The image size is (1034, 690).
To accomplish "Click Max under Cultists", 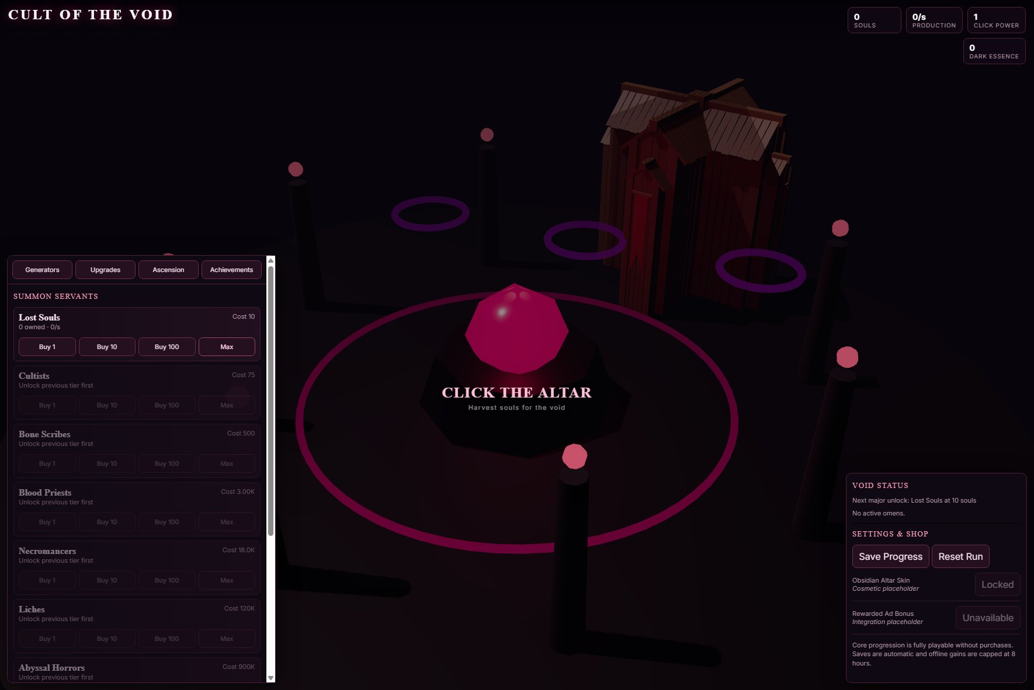I will [x=227, y=405].
